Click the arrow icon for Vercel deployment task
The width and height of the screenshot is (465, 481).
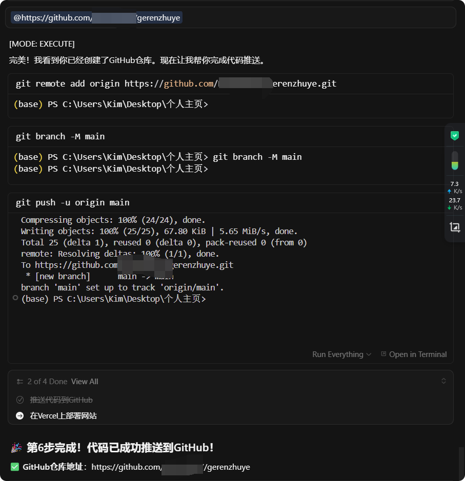(x=19, y=415)
